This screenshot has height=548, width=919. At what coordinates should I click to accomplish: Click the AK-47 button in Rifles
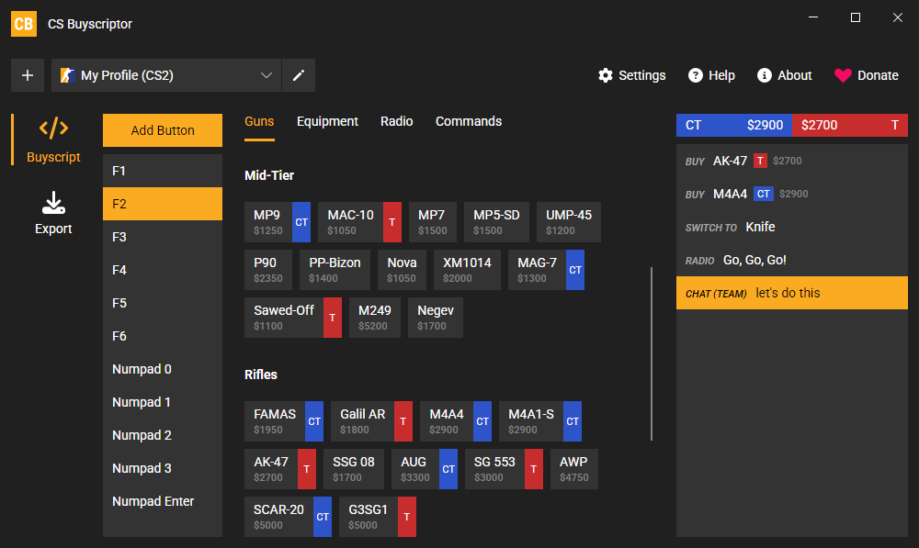tap(280, 469)
